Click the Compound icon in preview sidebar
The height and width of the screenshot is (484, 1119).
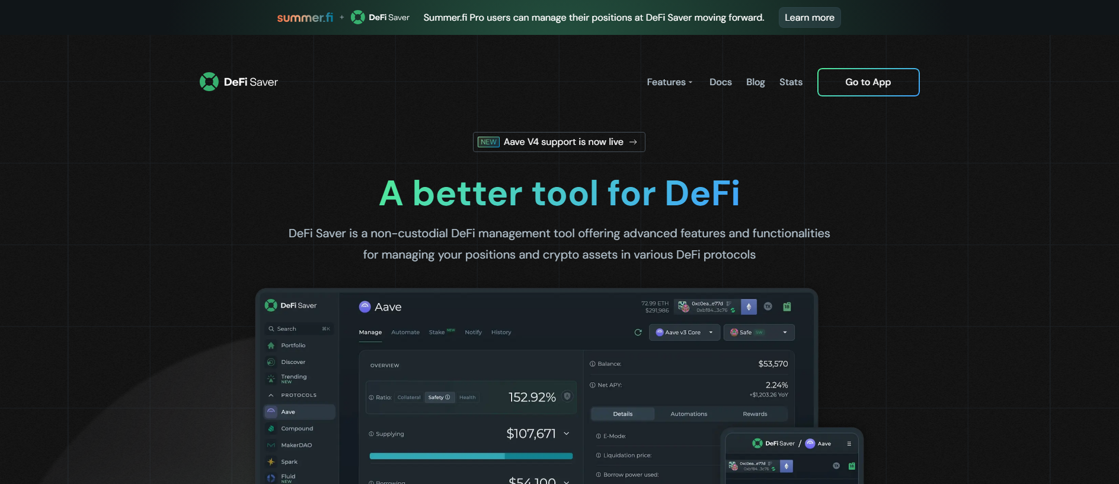tap(271, 428)
